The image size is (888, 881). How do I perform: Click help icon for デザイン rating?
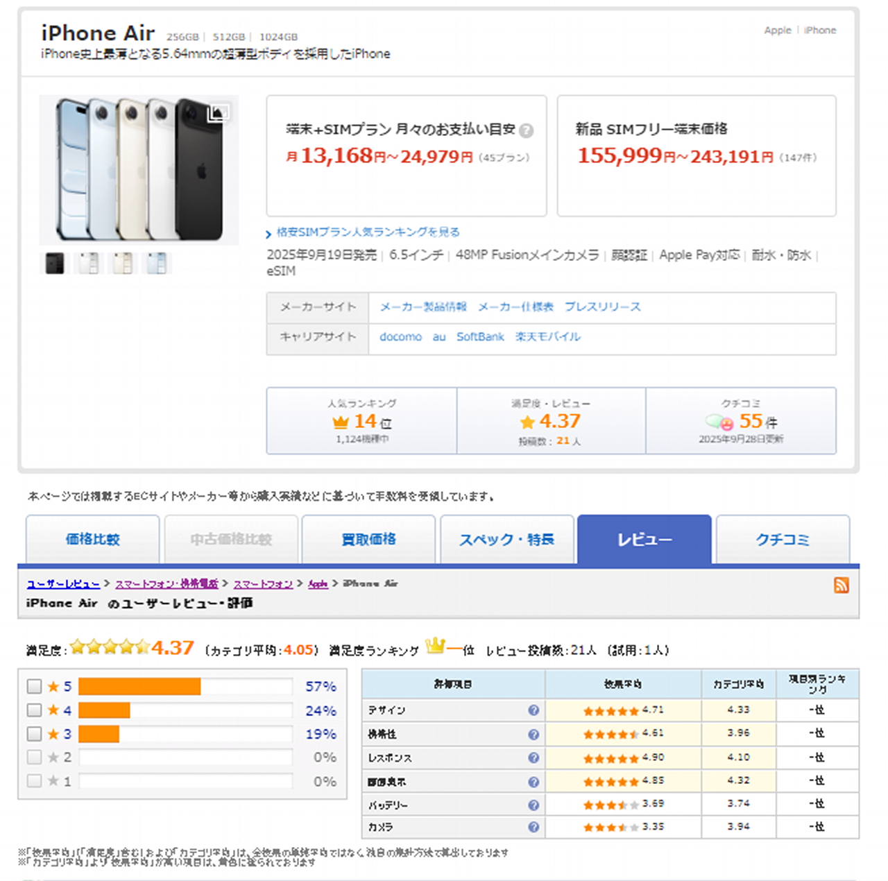tap(533, 710)
